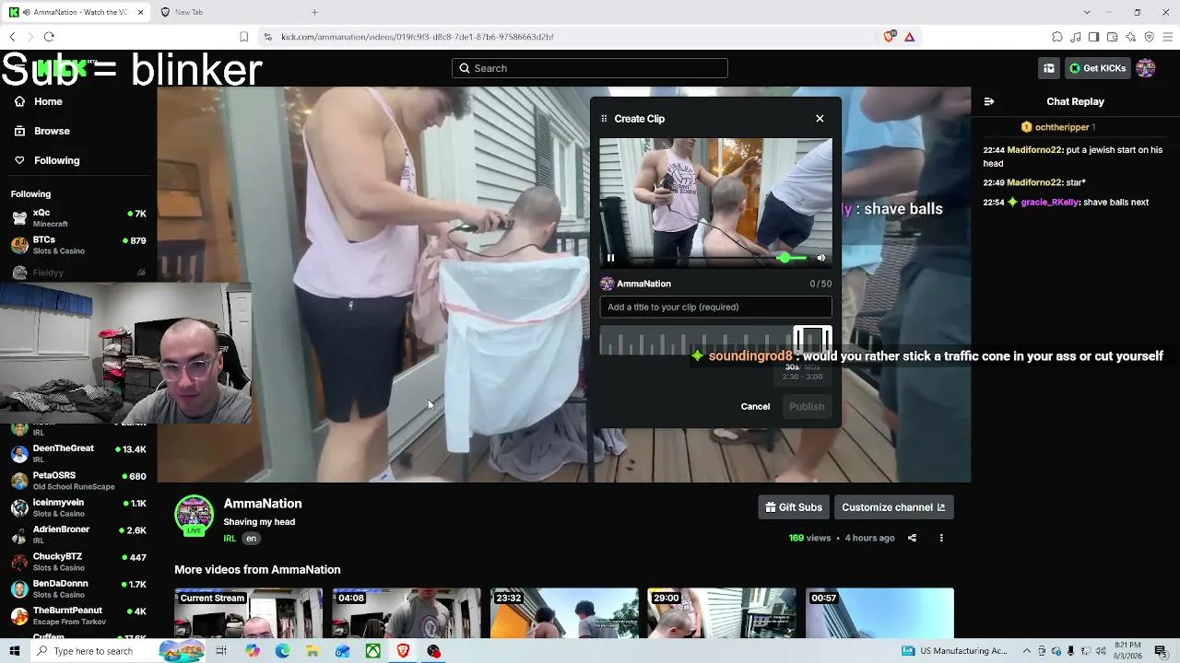Select the AmmaNation browser tab

pos(76,12)
